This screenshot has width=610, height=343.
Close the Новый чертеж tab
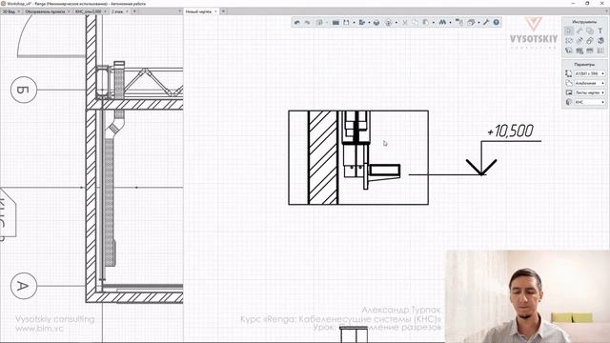point(216,11)
